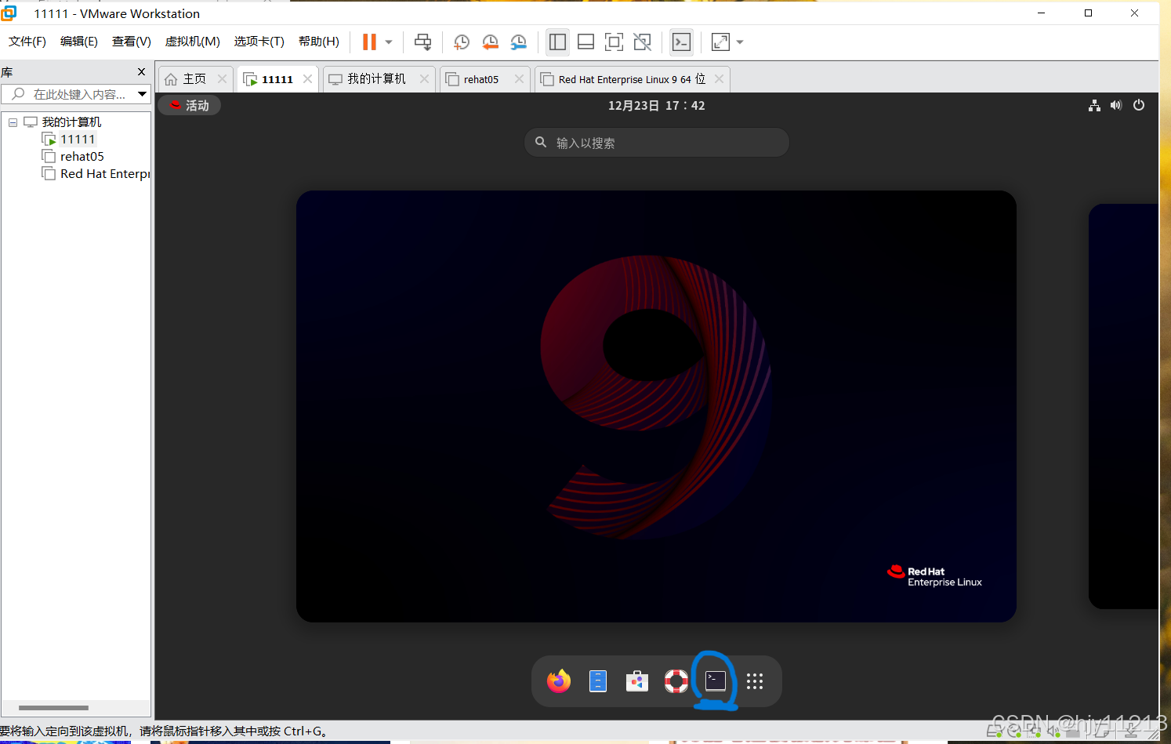Close the 11111 tab

(307, 79)
